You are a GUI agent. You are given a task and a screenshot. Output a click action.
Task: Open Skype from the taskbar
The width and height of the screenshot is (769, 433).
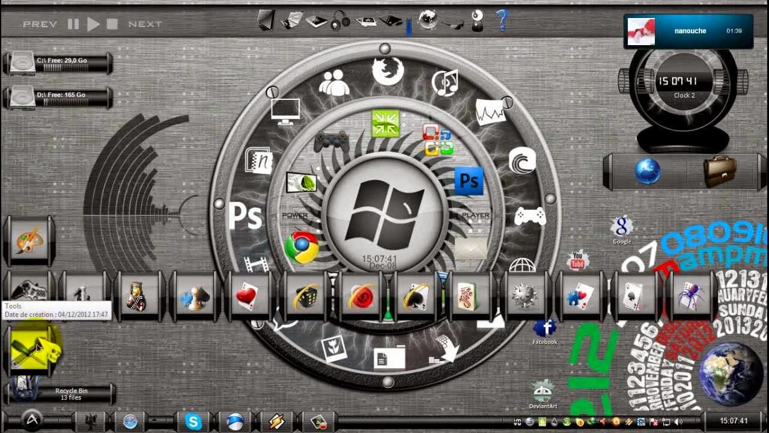[193, 422]
